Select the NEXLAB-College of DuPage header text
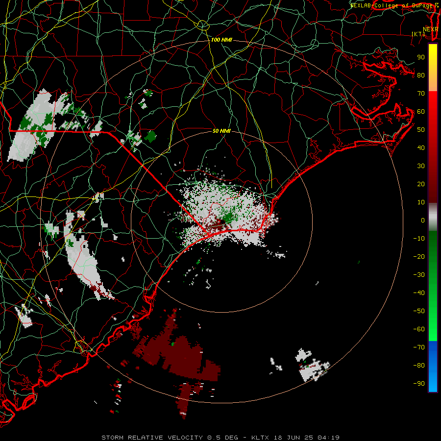 tap(392, 5)
